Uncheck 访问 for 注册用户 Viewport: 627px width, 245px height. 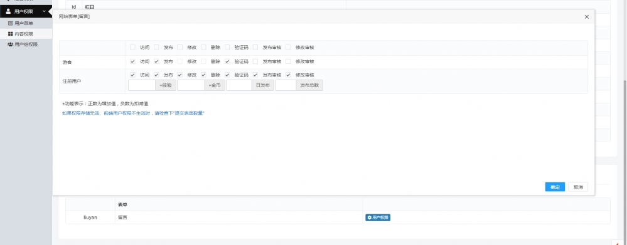pos(133,75)
